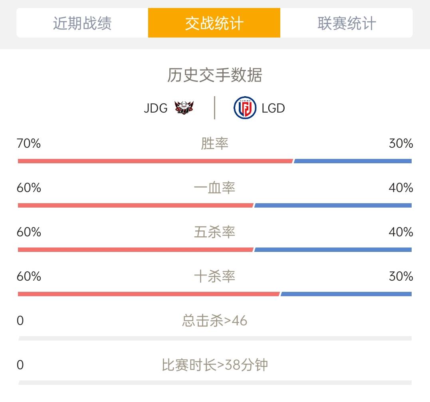
Task: Click the 五杀率 red bar segment
Action: click(x=135, y=250)
